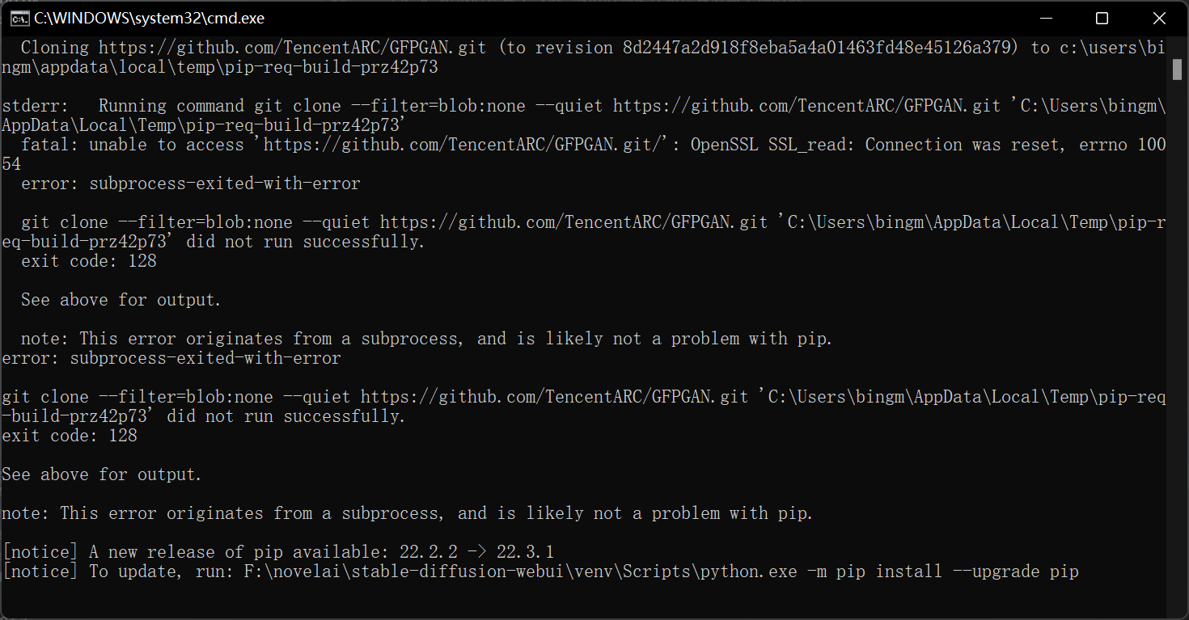Click the new pip version number 22.3.1
The width and height of the screenshot is (1189, 620).
click(525, 552)
